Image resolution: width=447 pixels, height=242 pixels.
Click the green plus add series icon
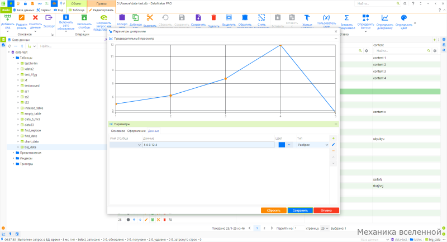(333, 138)
